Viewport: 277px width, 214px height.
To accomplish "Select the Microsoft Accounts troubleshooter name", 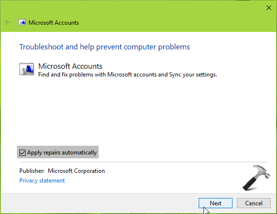I will coord(70,66).
